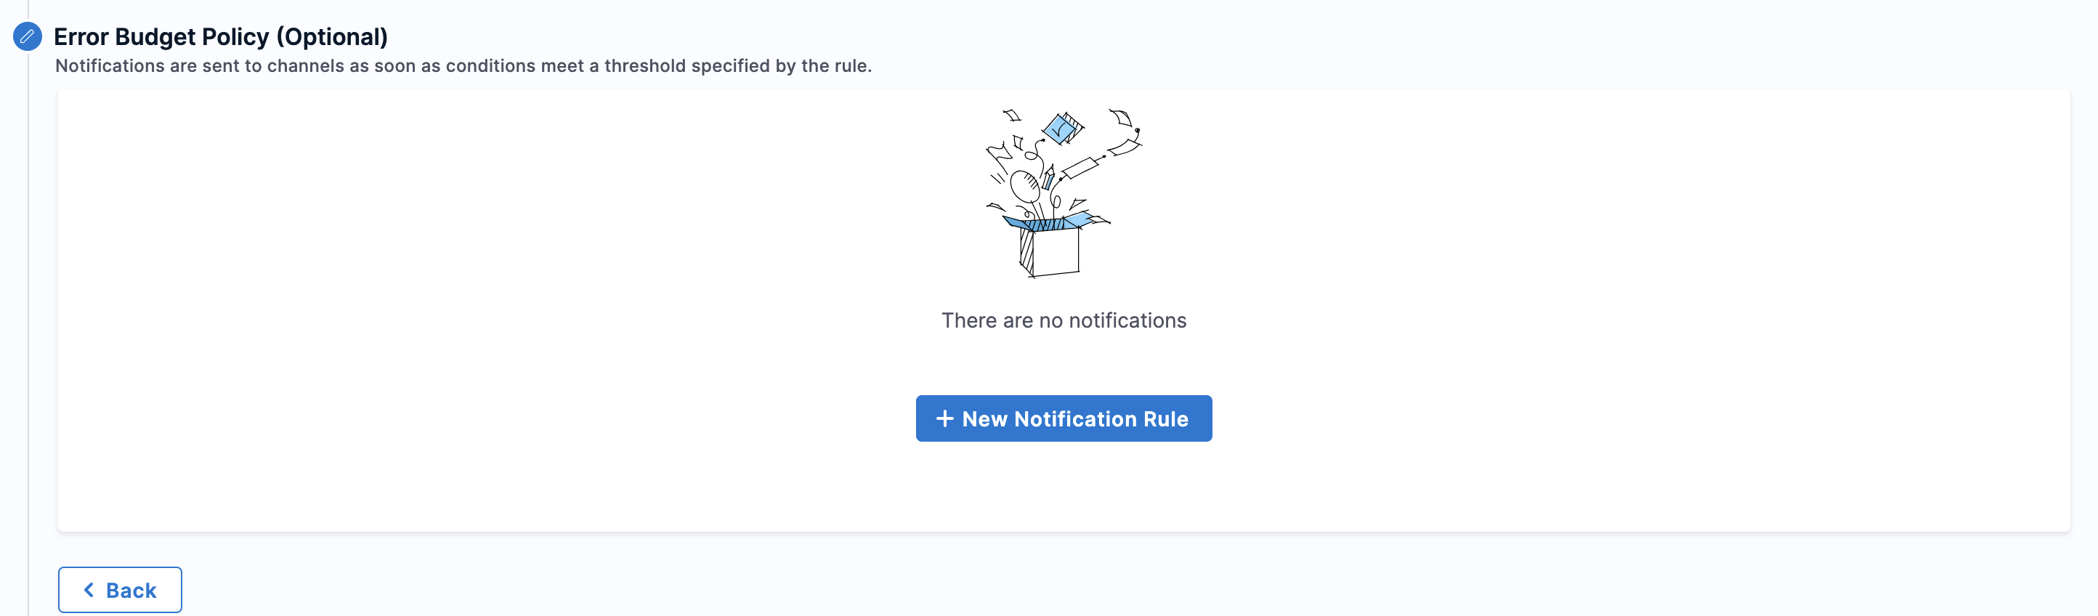The image size is (2098, 616).
Task: Click the "There are no notifications" message
Action: (x=1064, y=320)
